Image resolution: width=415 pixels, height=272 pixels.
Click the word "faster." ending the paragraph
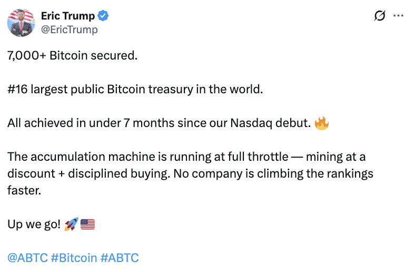click(24, 190)
